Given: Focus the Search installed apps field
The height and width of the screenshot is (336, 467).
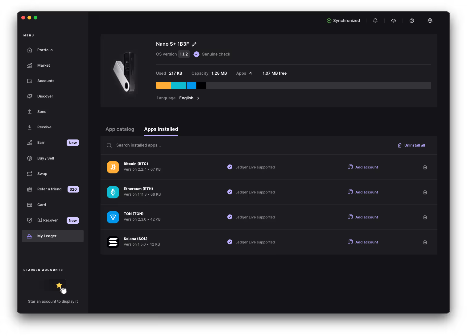Looking at the screenshot, I should (x=247, y=145).
